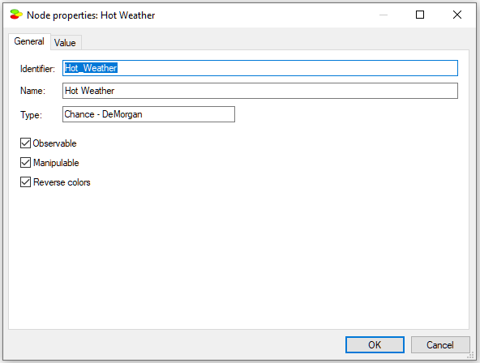Switch to the Value tab
The height and width of the screenshot is (363, 480).
coord(65,42)
